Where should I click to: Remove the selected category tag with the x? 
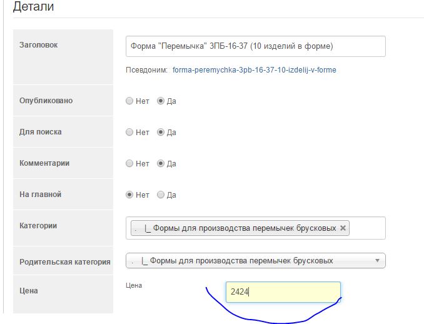(x=343, y=228)
